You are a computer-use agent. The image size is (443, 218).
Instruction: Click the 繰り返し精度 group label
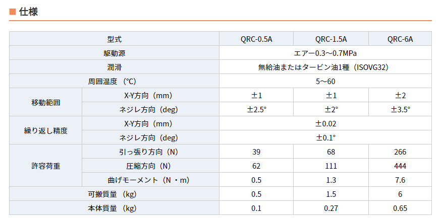pos(46,130)
